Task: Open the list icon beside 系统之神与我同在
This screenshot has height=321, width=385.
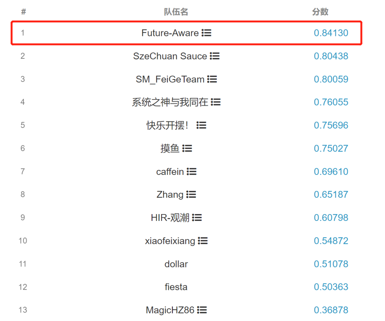Action: pyautogui.click(x=216, y=102)
